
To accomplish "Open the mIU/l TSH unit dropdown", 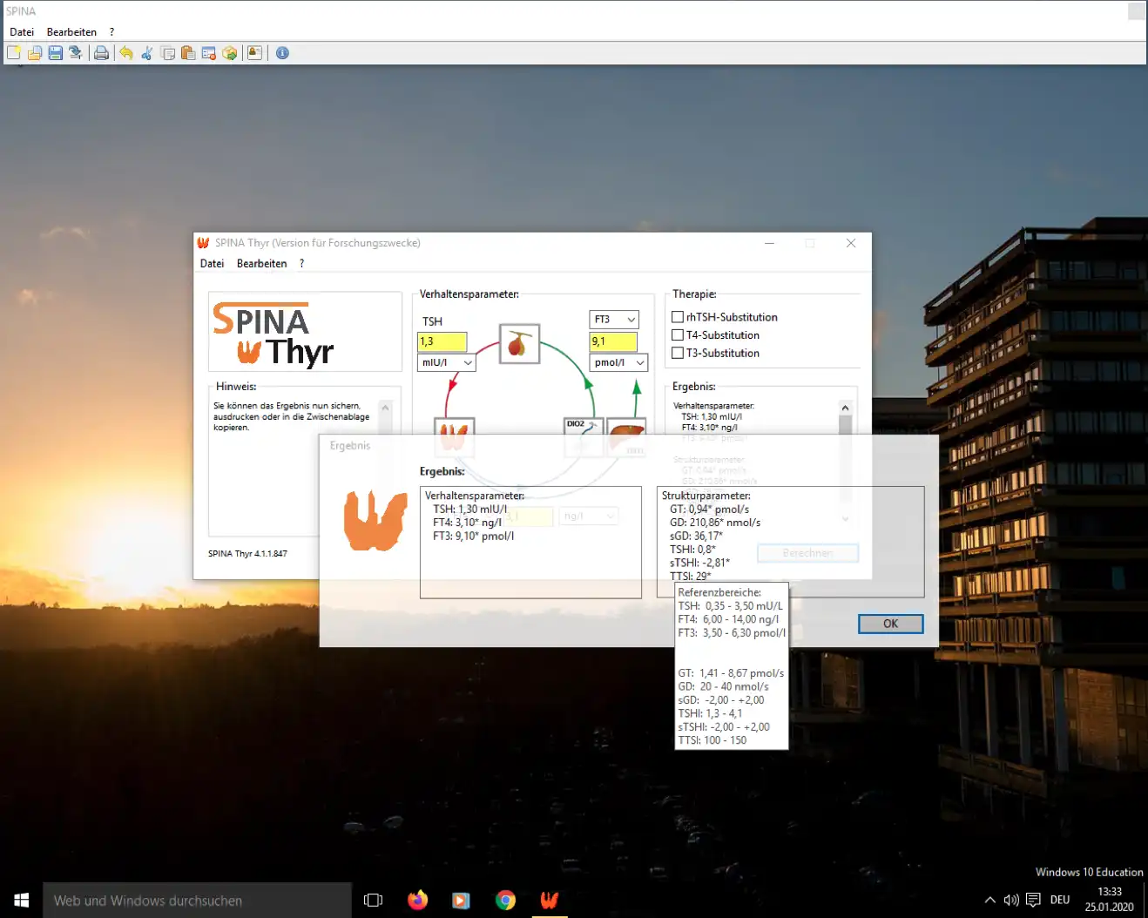I will click(447, 362).
